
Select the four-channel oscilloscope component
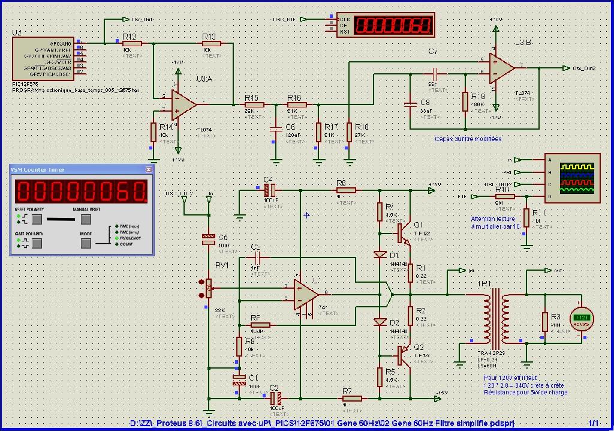point(573,178)
